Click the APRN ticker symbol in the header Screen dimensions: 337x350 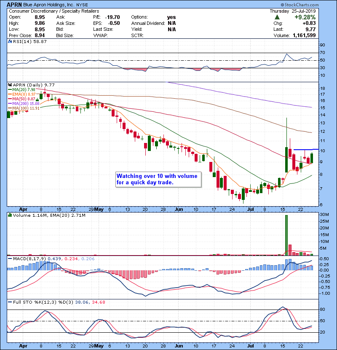[x=14, y=5]
